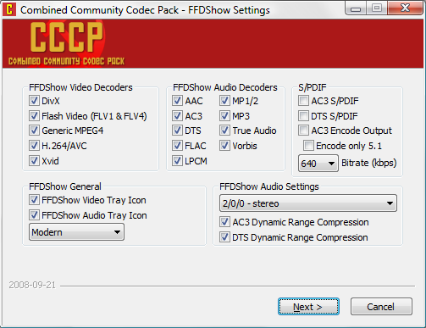Click the CCCP app icon in title bar
The image size is (426, 328).
coord(9,9)
